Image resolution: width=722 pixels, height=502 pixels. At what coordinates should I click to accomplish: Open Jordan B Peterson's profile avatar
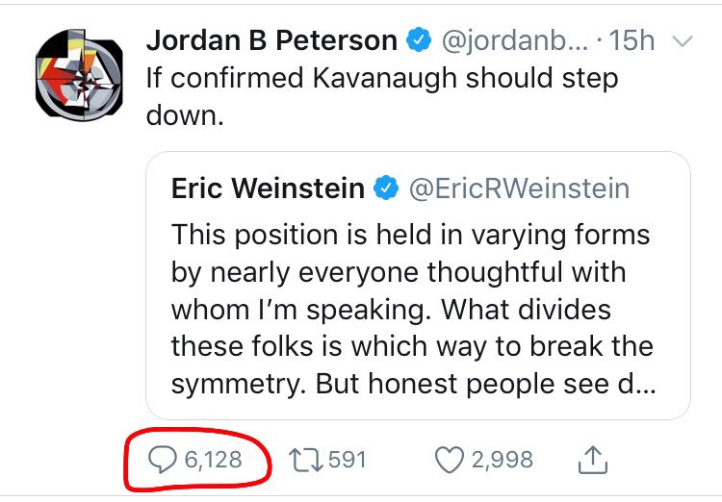(79, 75)
